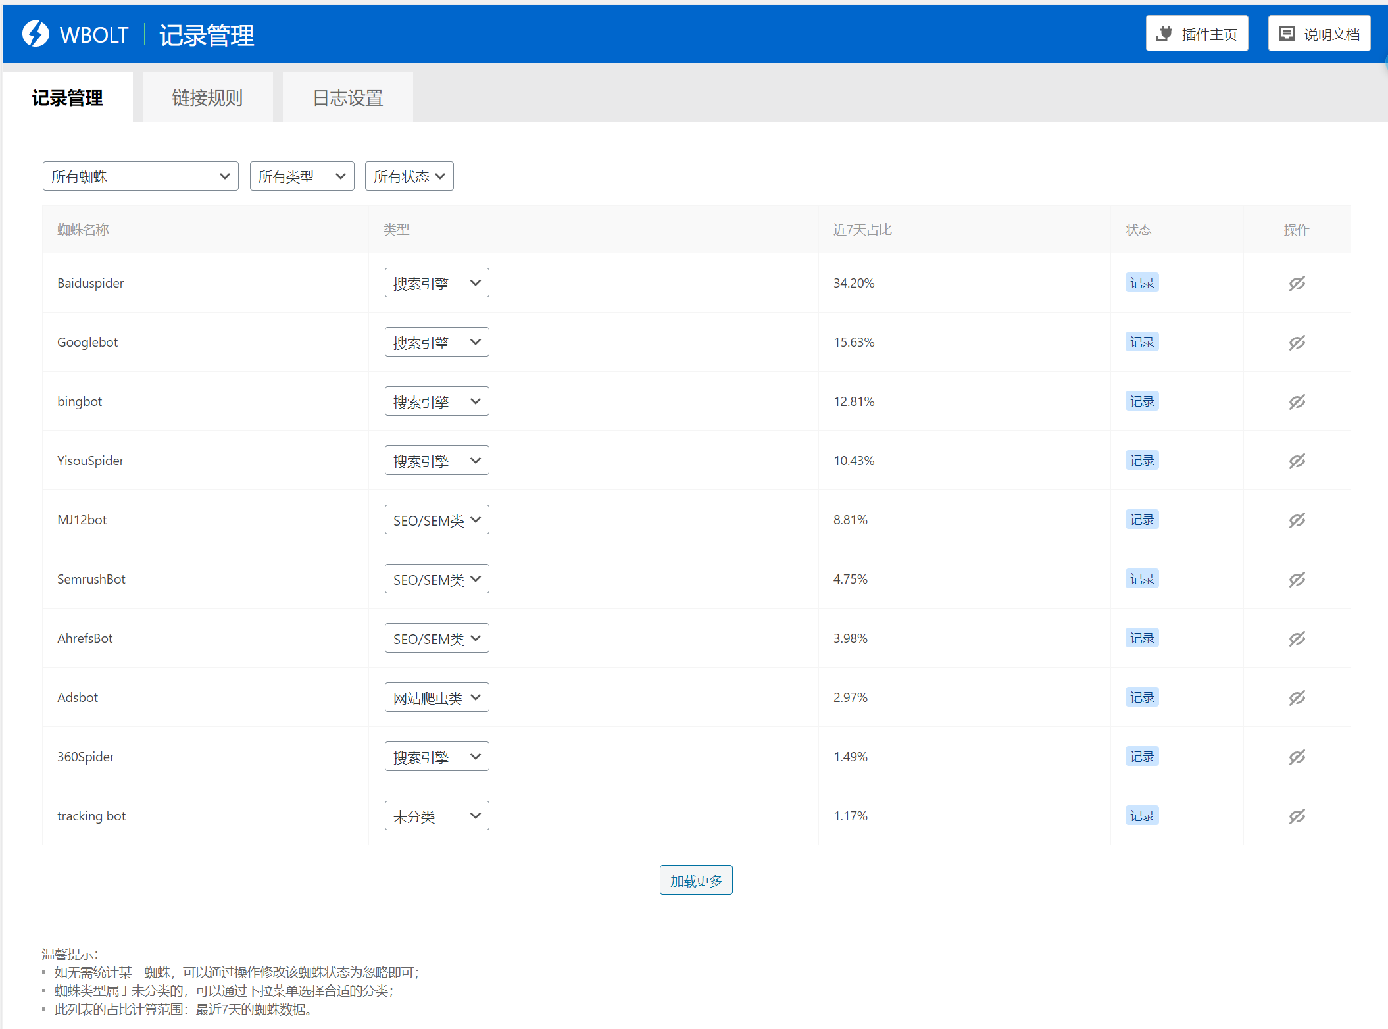This screenshot has width=1388, height=1029.
Task: Toggle the ignore eye icon for YisouSpider
Action: (x=1297, y=461)
